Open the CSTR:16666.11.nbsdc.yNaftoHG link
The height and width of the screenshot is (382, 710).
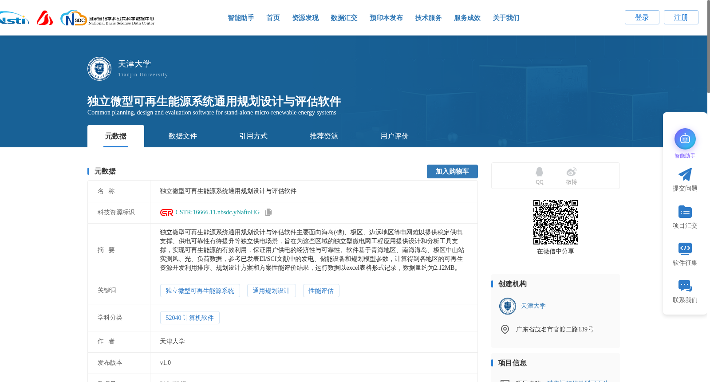pos(217,213)
